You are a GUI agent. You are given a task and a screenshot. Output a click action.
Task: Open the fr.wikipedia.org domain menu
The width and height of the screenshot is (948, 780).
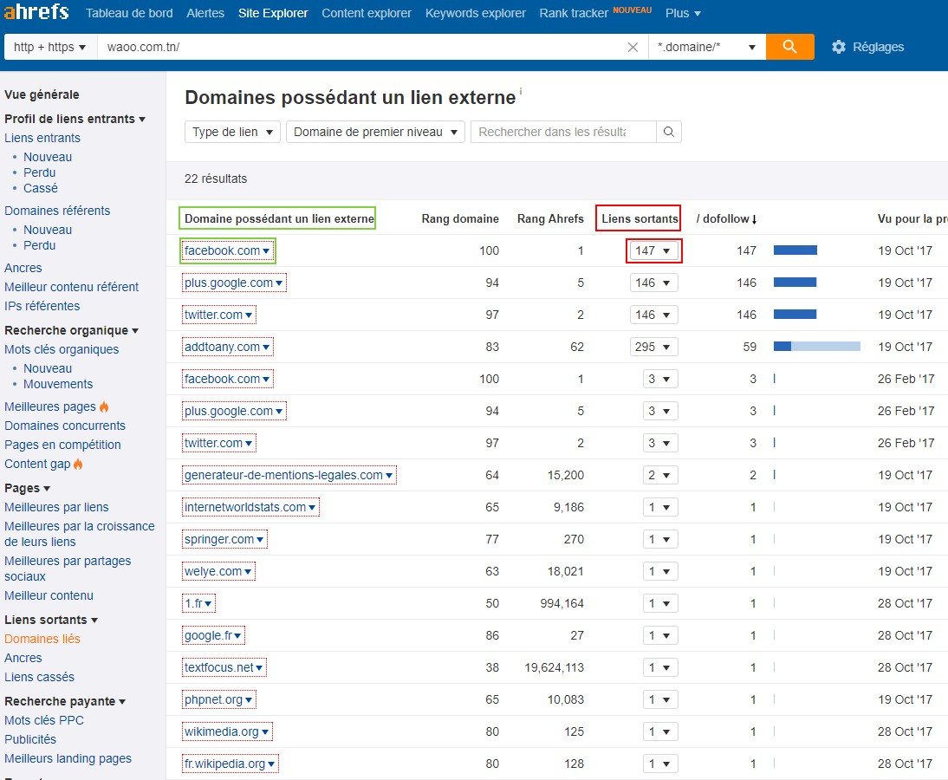(x=231, y=764)
